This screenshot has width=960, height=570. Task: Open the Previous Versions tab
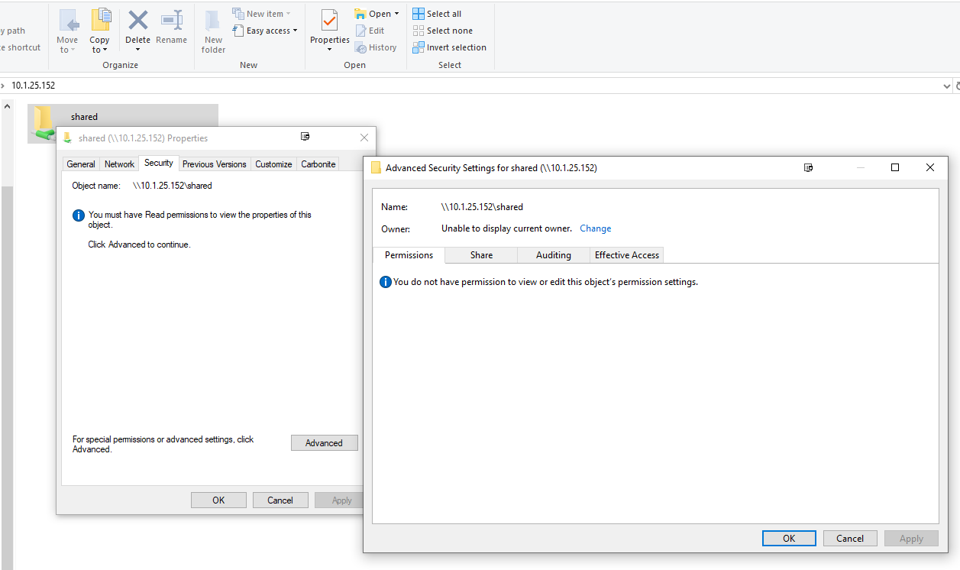tap(215, 164)
